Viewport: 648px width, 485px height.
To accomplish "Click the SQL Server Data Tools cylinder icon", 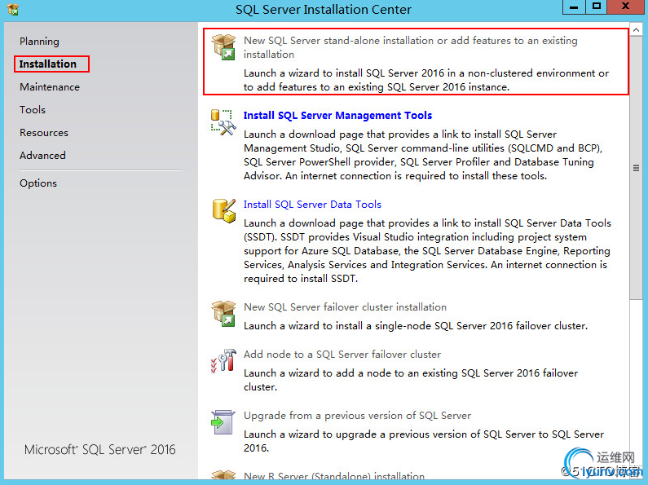I will click(x=223, y=210).
